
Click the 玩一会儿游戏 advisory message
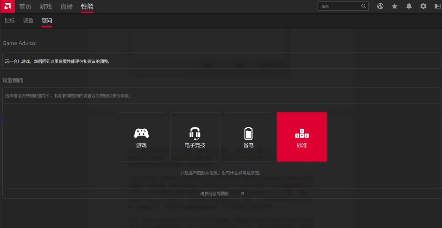coord(58,61)
